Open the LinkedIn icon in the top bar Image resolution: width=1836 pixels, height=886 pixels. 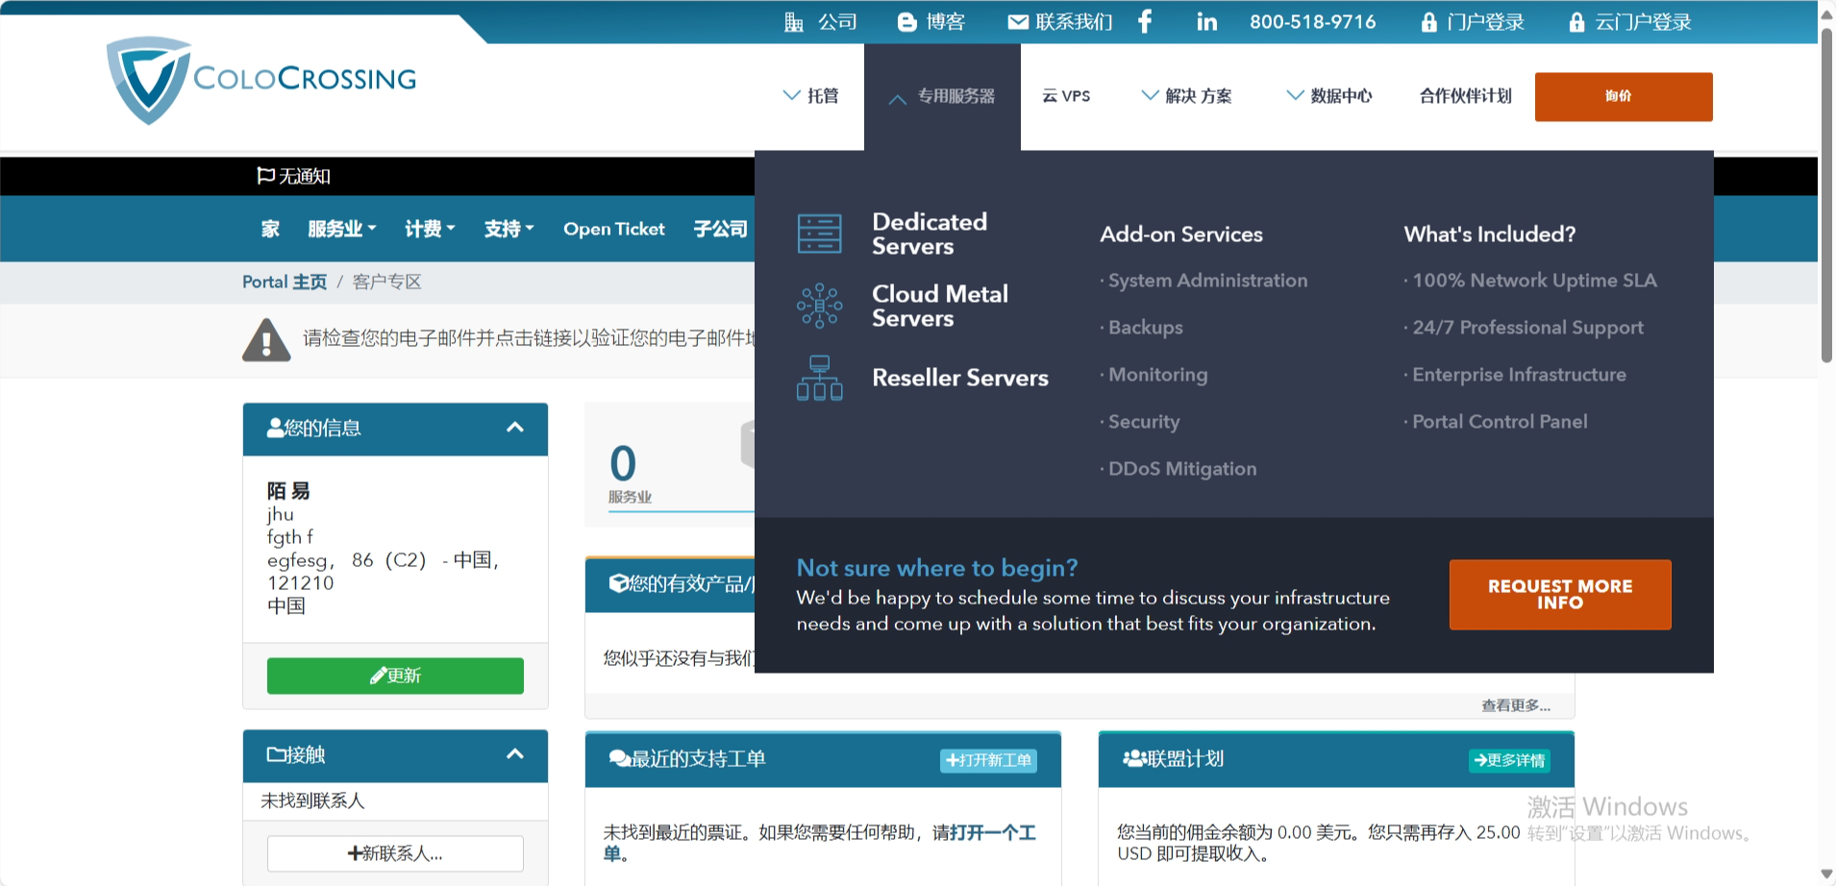(1207, 21)
